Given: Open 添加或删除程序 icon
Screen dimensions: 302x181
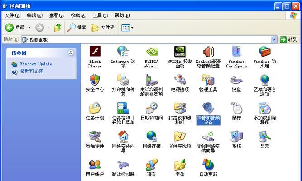Looking at the screenshot, I should (x=265, y=108).
